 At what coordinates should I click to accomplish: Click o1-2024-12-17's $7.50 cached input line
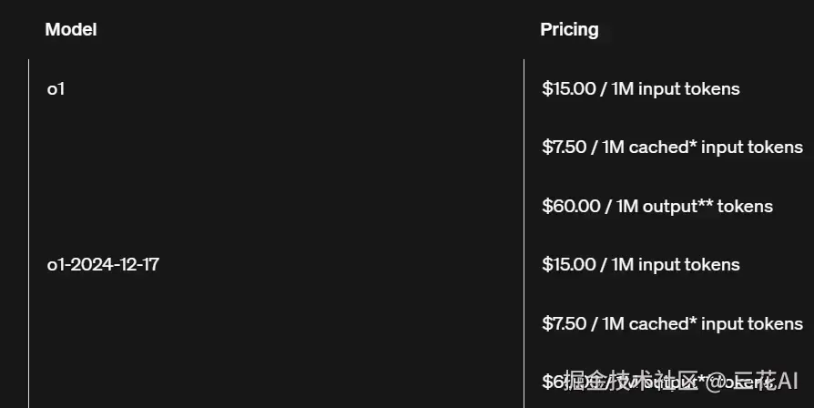point(672,324)
